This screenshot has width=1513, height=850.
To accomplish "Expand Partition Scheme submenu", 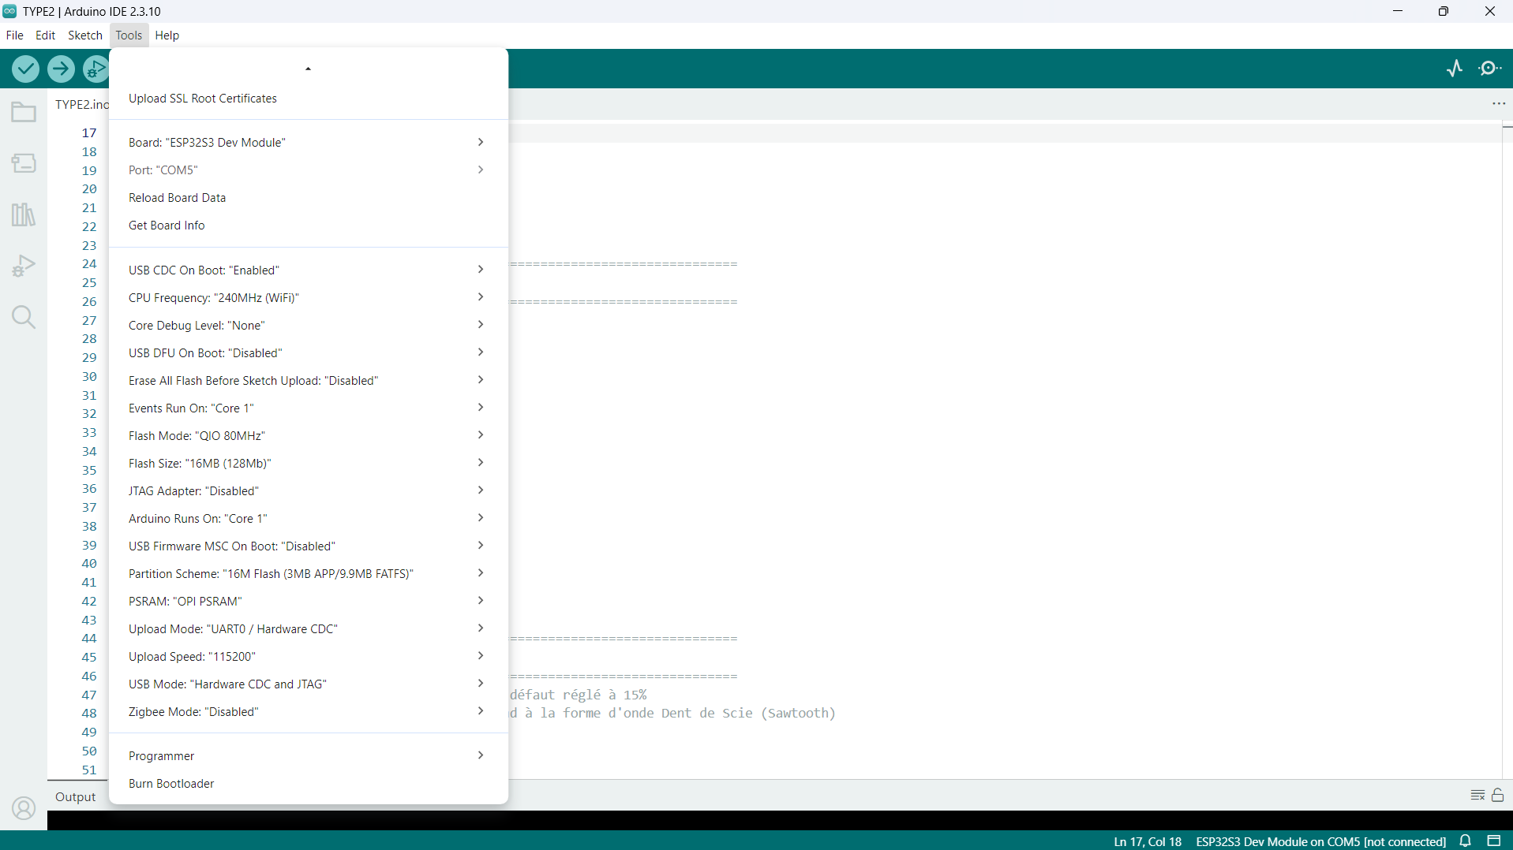I will (309, 574).
